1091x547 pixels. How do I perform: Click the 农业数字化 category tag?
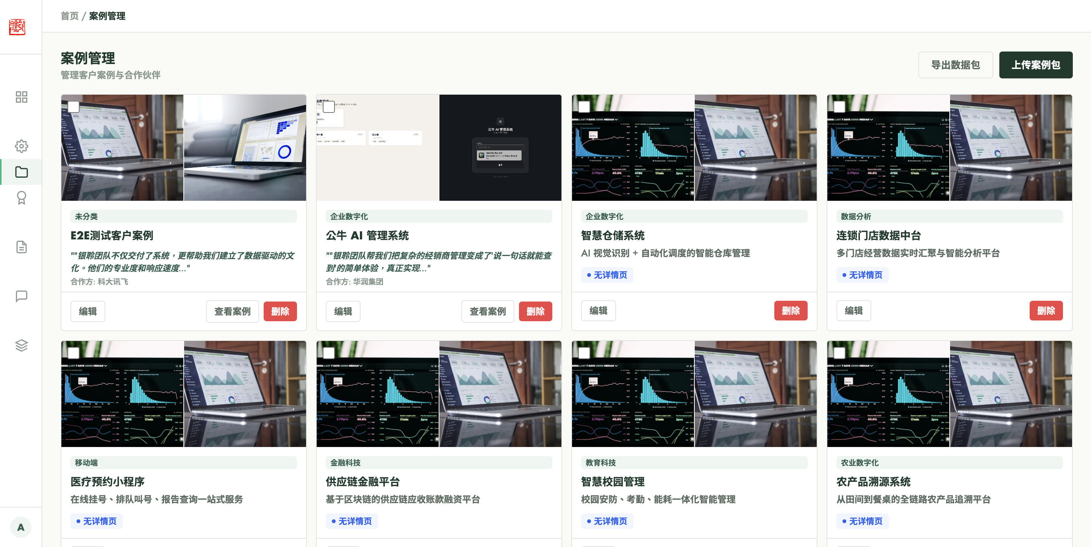(950, 463)
